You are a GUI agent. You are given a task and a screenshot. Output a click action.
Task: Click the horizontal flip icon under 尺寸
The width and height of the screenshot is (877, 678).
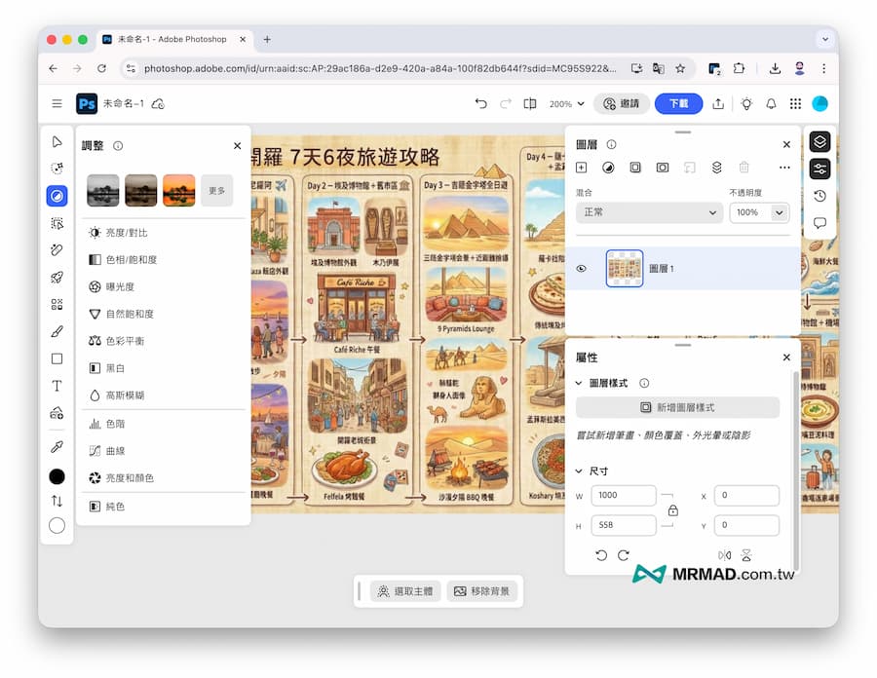(x=725, y=554)
